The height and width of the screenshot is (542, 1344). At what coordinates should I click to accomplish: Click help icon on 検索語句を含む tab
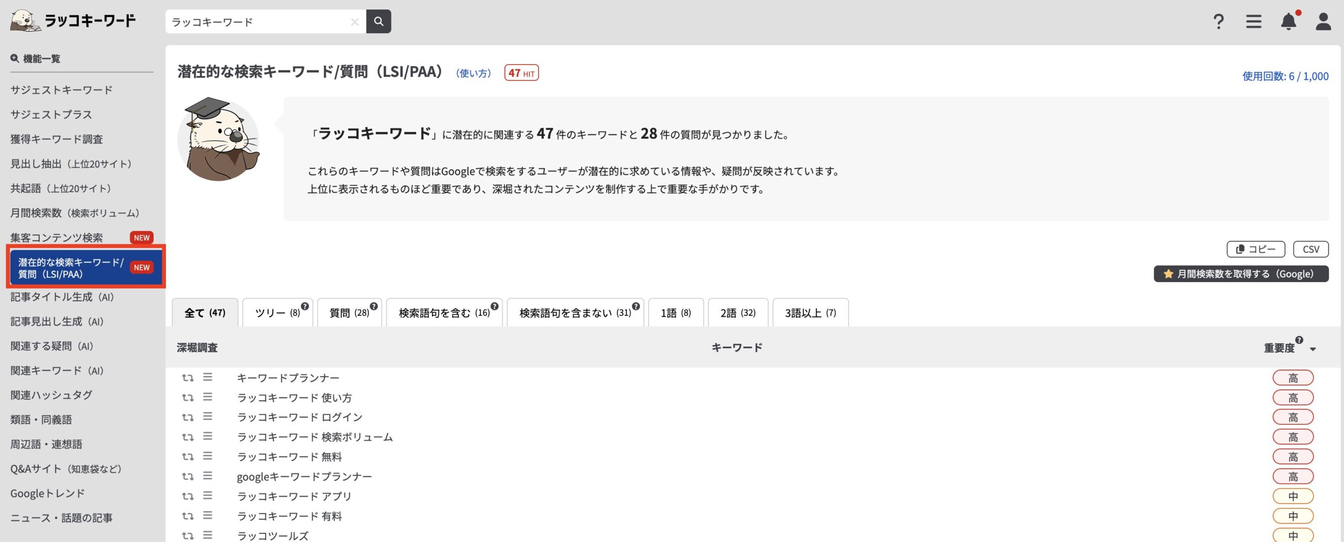[495, 306]
